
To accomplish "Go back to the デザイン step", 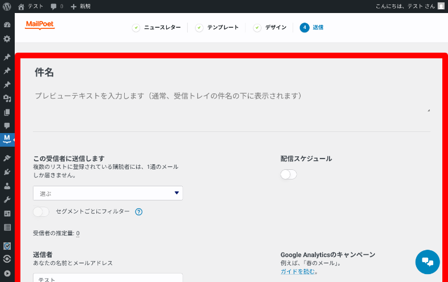I will [x=270, y=28].
